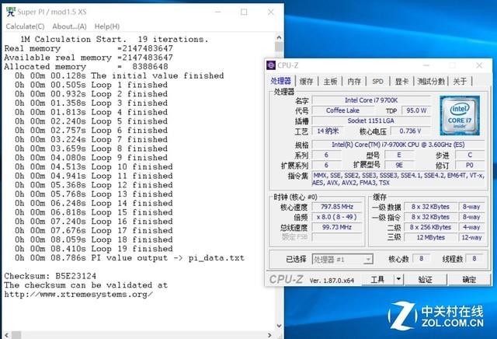Image resolution: width=497 pixels, height=339 pixels.
Task: Click the specification field with i7-9700K CPU @ 3.60GHz
Action: [398, 145]
